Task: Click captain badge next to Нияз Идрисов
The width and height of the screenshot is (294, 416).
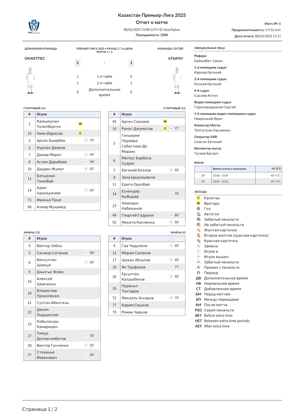Action: [x=80, y=133]
